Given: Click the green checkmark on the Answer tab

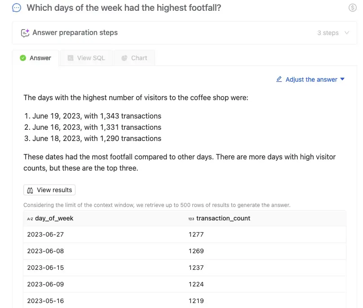Looking at the screenshot, I should pos(23,58).
